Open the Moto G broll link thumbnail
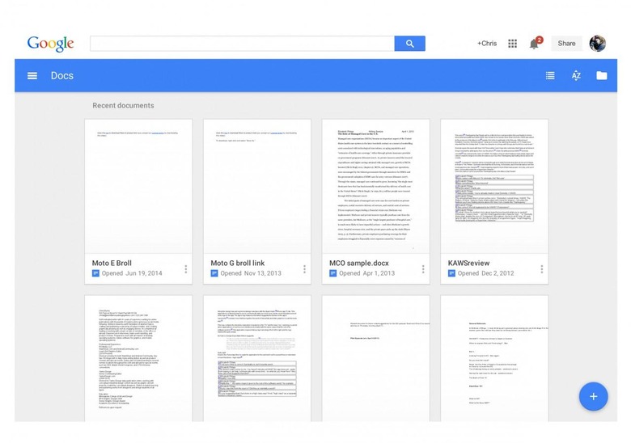631x443 pixels. pyautogui.click(x=257, y=186)
